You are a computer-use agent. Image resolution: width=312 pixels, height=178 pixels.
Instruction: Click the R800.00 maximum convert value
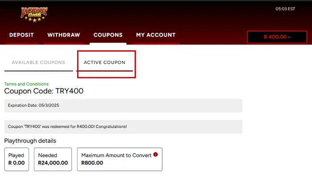click(92, 163)
